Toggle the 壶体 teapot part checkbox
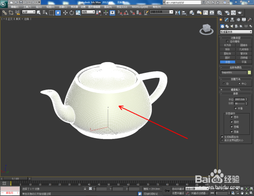Image resolution: width=254 pixels, height=196 pixels. tap(232, 117)
